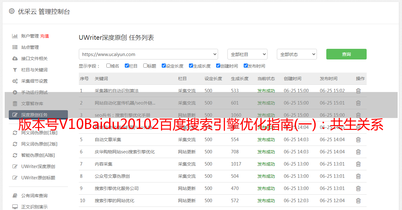Uncheck the 发布时间 checkbox
Screen dimensions: 402x210
coord(246,66)
